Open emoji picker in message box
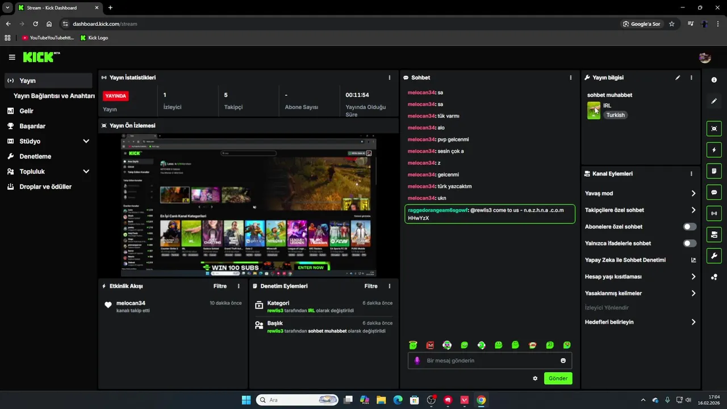Viewport: 727px width, 409px height. click(563, 361)
